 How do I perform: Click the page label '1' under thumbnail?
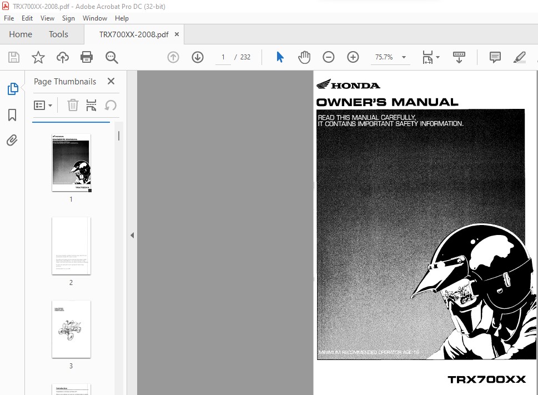(71, 199)
